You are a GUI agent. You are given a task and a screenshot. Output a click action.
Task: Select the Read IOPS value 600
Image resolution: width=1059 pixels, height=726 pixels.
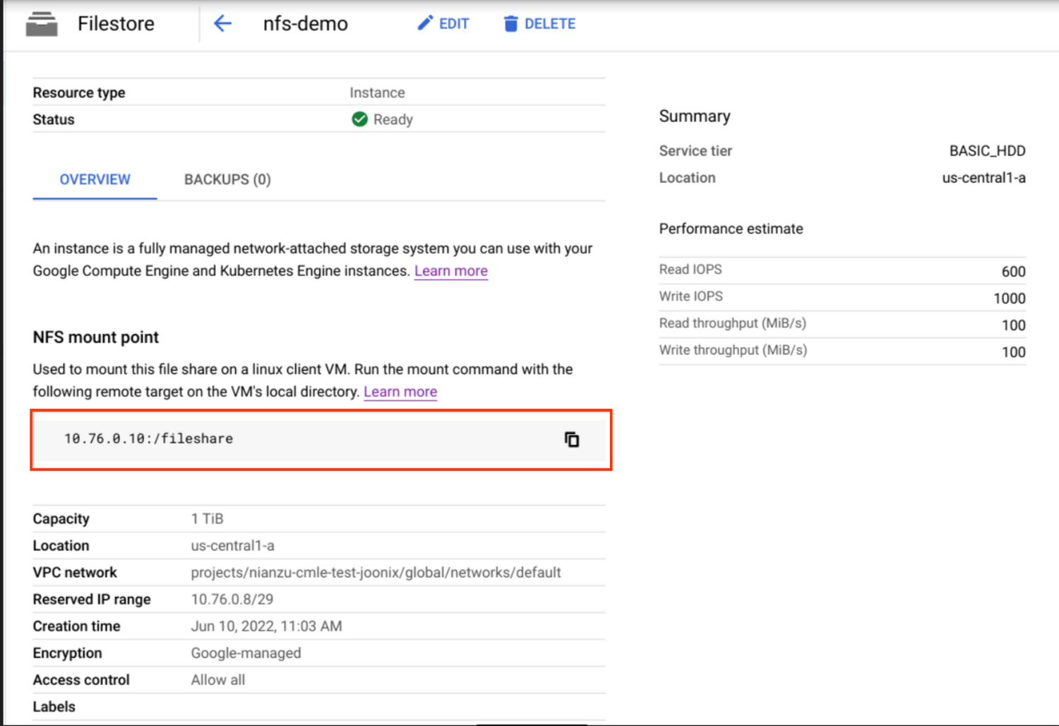tap(1013, 271)
